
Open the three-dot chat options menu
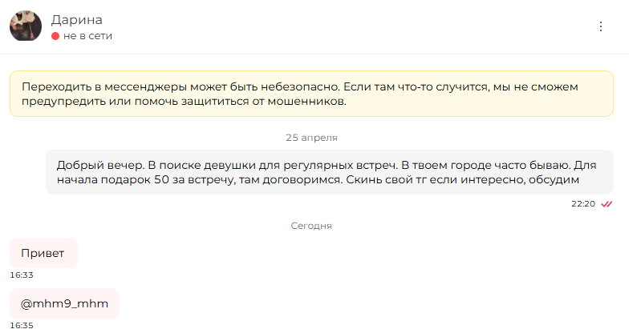coord(601,26)
